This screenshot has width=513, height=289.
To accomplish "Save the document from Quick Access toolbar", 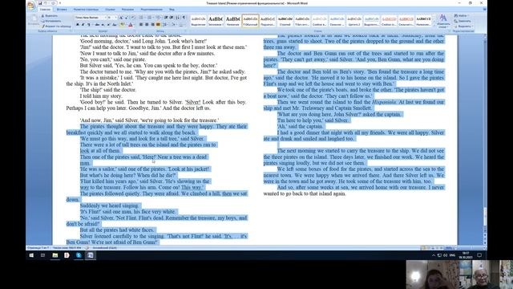I will coord(40,3).
